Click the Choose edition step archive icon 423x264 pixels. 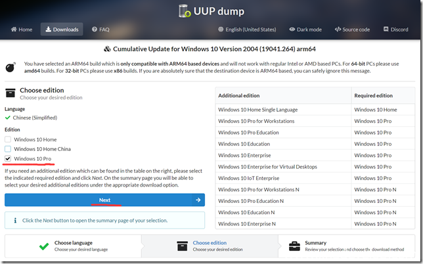click(x=183, y=246)
